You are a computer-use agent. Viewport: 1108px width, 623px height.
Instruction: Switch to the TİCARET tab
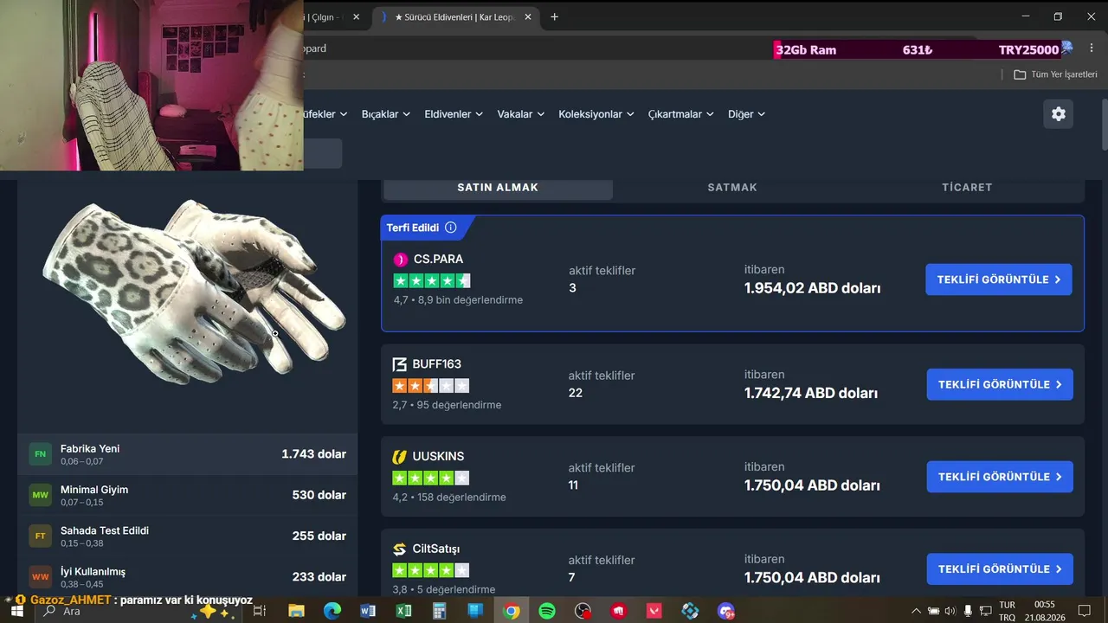pos(967,188)
